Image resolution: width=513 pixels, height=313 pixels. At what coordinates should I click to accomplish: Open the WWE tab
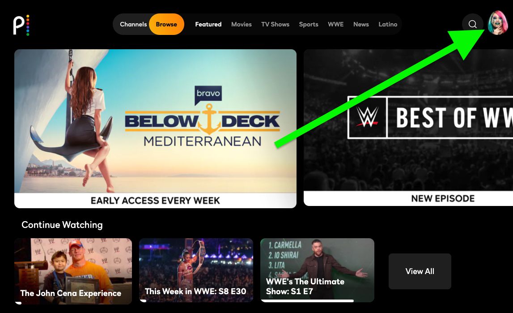coord(336,24)
